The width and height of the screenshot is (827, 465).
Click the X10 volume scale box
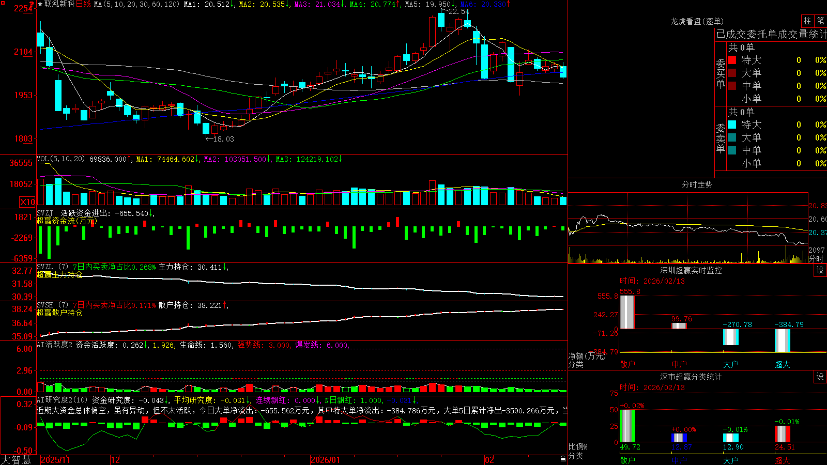pos(27,202)
